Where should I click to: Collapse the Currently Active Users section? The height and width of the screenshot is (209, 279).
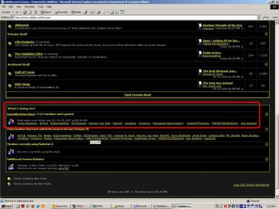click(x=266, y=114)
